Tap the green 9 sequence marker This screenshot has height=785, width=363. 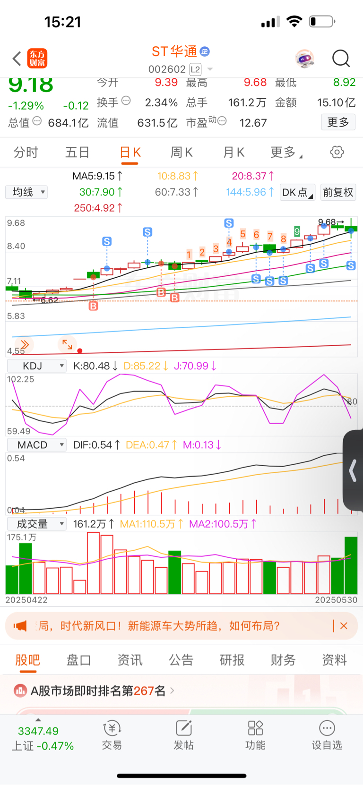(x=297, y=231)
